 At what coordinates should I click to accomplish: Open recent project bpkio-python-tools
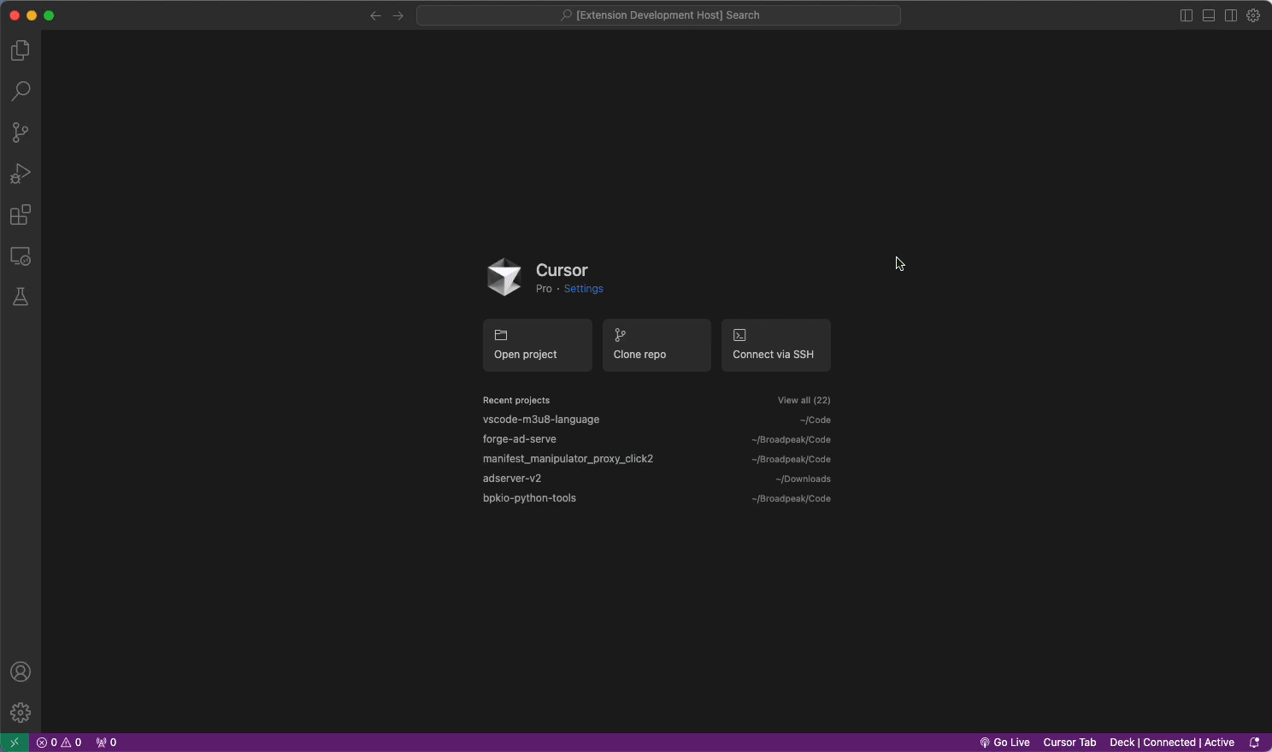(657, 498)
